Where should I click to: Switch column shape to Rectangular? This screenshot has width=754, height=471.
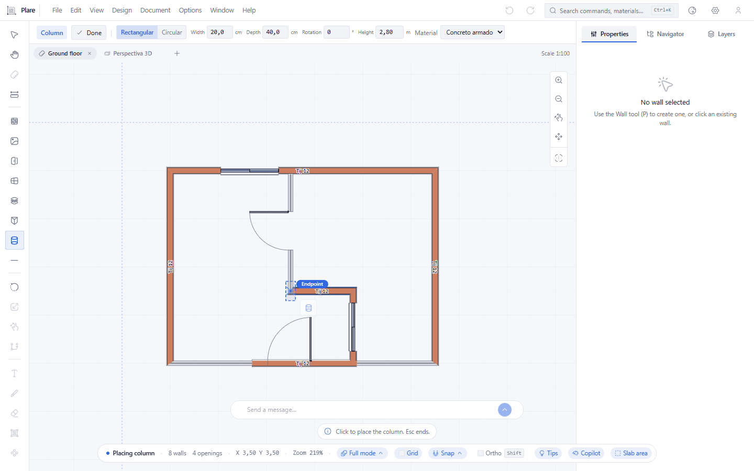point(137,32)
